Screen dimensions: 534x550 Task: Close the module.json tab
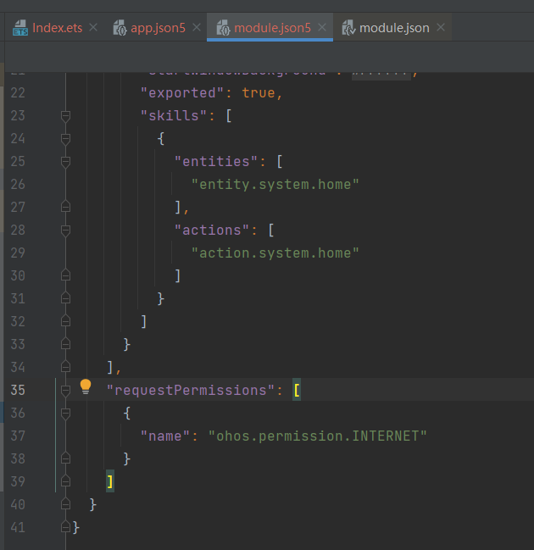(x=441, y=27)
